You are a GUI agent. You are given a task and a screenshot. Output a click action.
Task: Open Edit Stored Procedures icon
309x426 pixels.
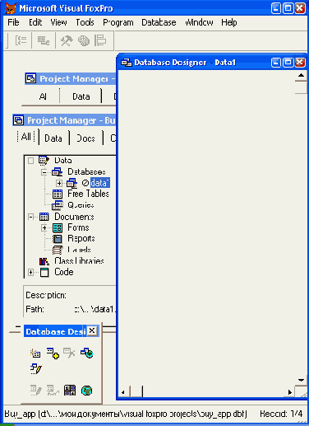(x=70, y=391)
